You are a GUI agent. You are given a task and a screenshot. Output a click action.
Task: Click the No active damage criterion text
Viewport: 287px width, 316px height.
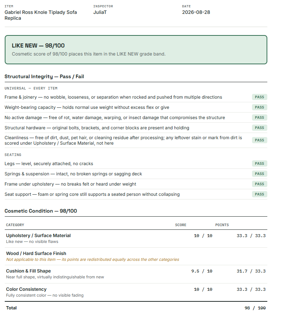point(115,118)
